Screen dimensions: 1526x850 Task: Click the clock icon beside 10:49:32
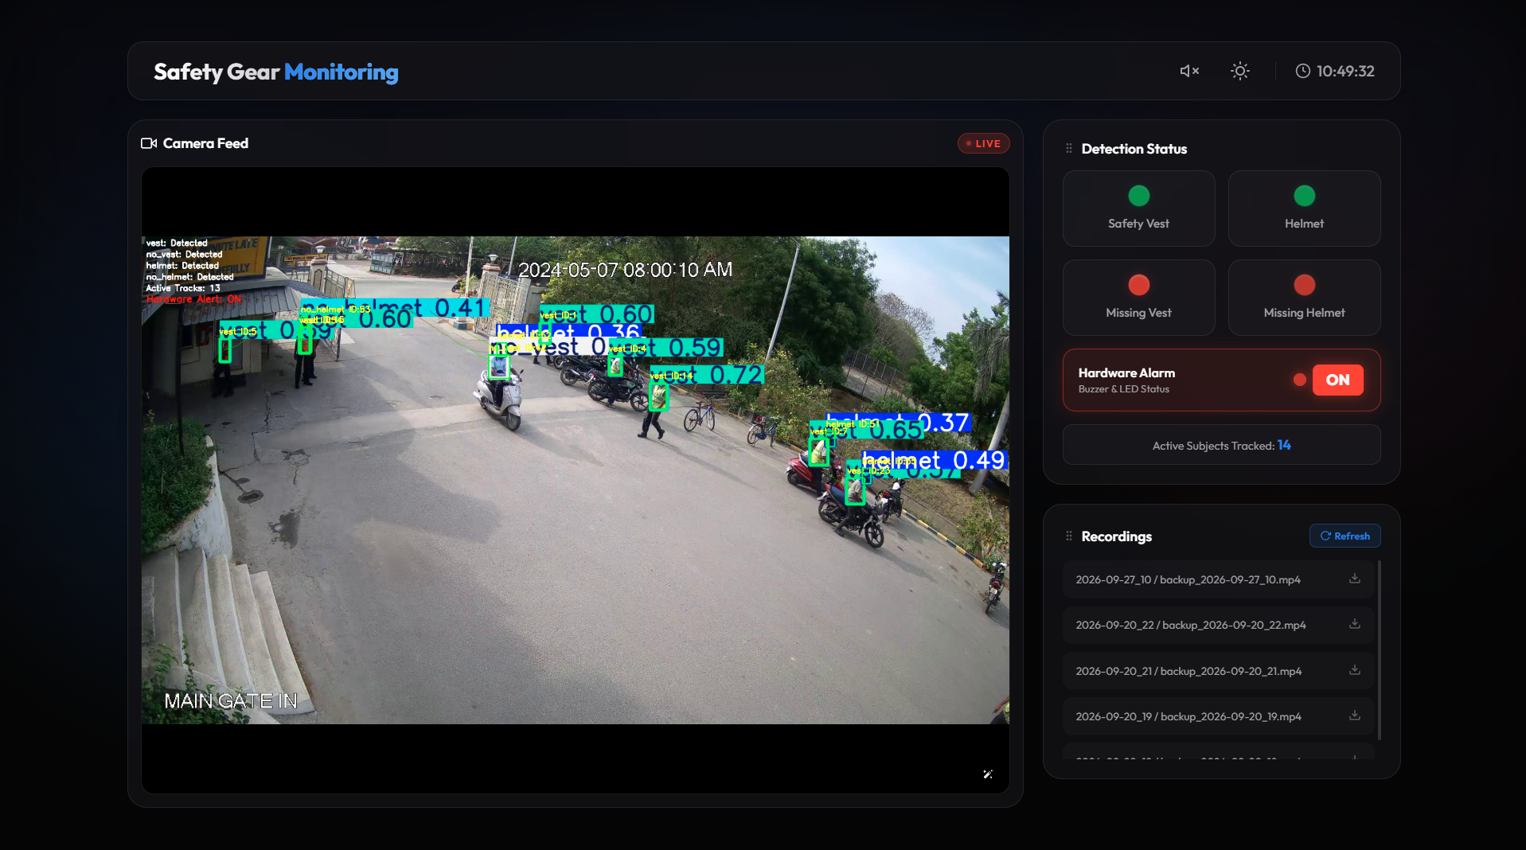pyautogui.click(x=1302, y=71)
